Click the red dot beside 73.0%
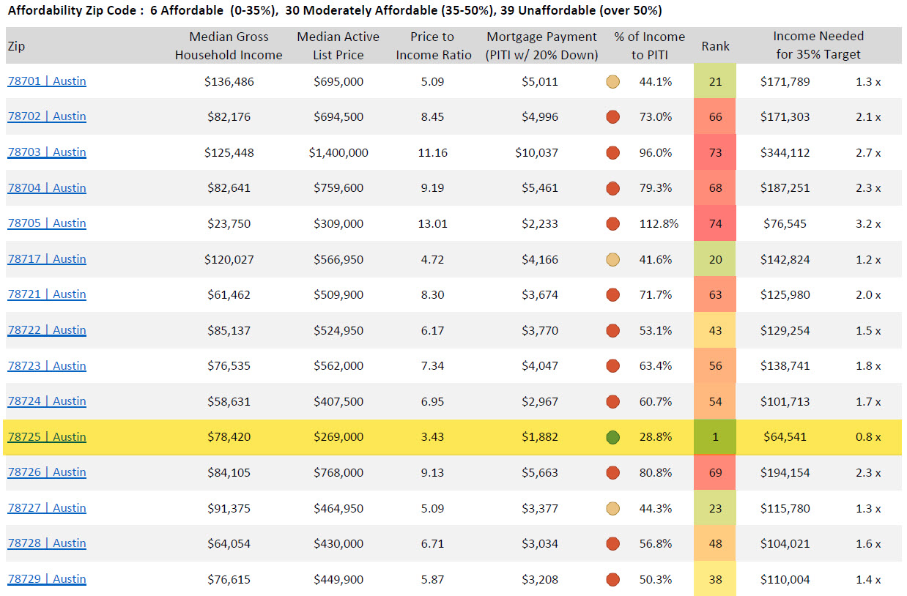This screenshot has width=907, height=596. coord(613,116)
